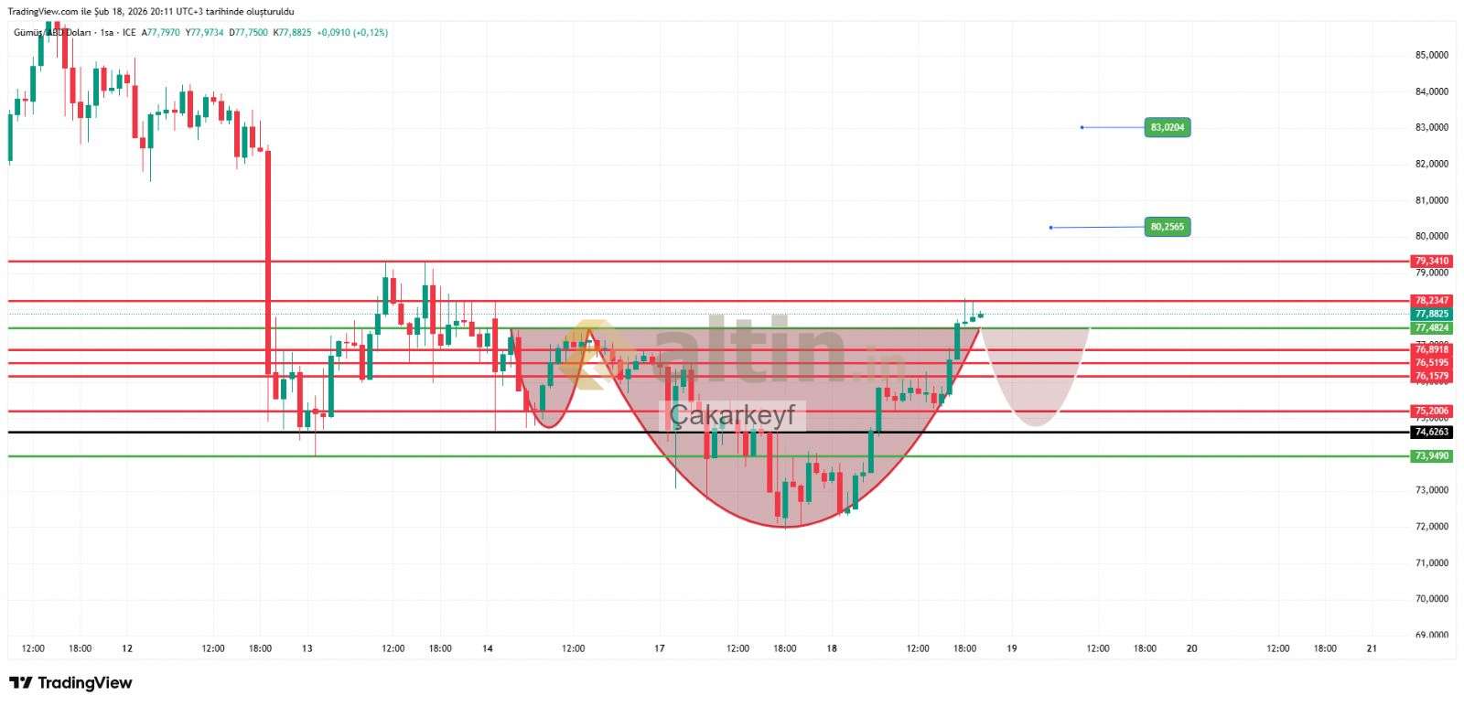The width and height of the screenshot is (1464, 706).
Task: Select the green 83,0204 target label
Action: click(1168, 128)
